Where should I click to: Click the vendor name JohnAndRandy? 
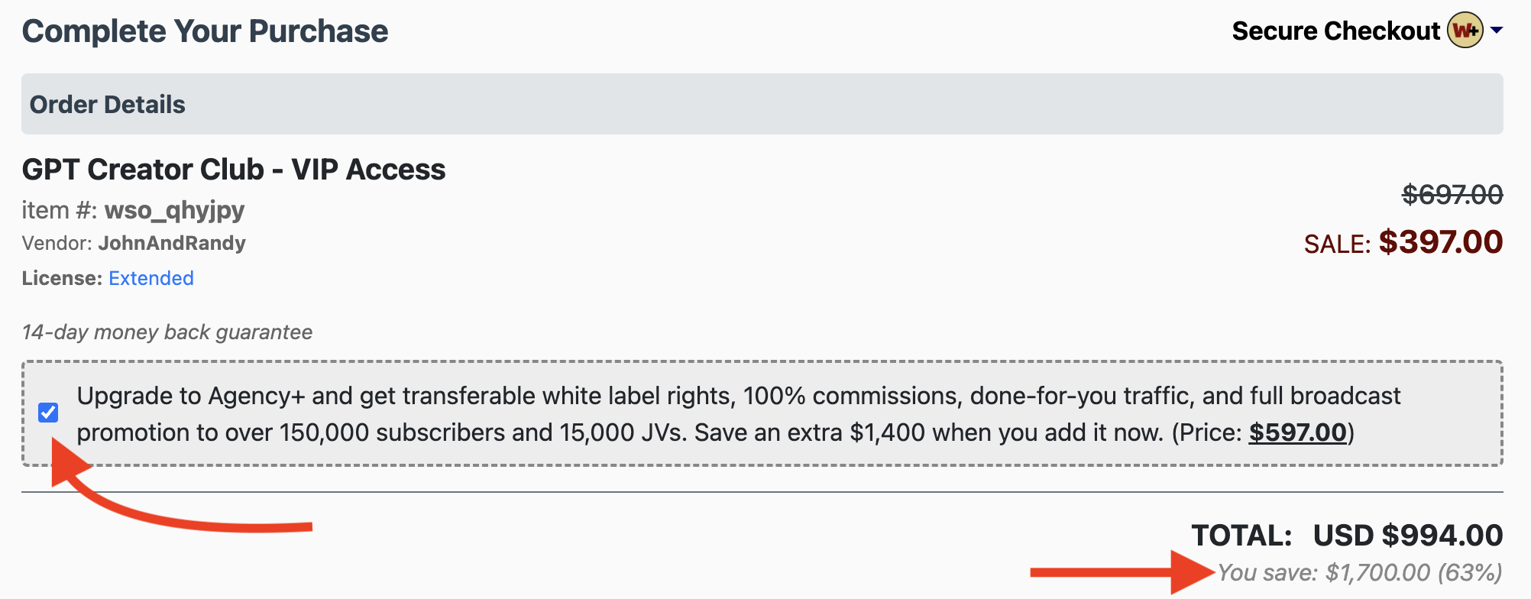click(172, 243)
